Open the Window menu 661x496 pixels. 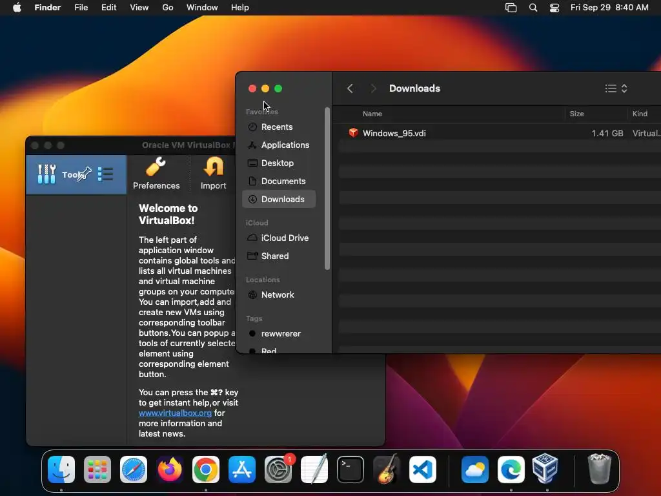point(202,8)
